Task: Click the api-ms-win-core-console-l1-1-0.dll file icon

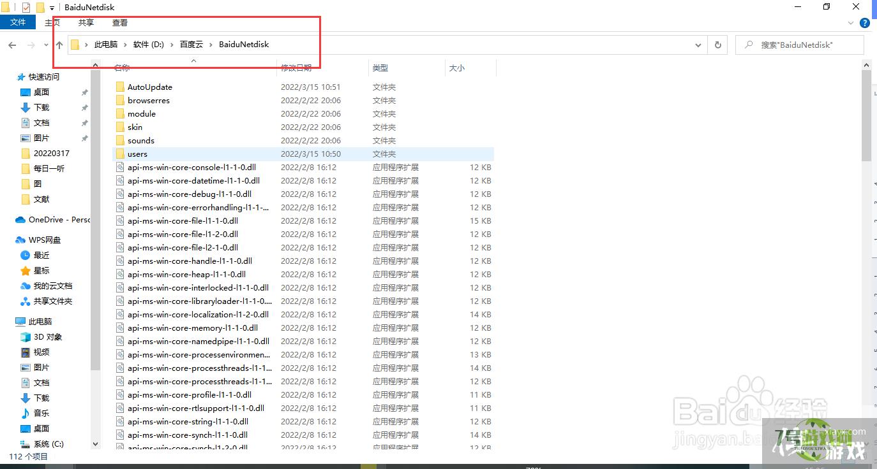Action: pos(119,168)
